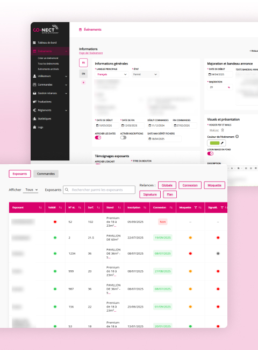Open Tableau de bord sidebar icon

34,43
